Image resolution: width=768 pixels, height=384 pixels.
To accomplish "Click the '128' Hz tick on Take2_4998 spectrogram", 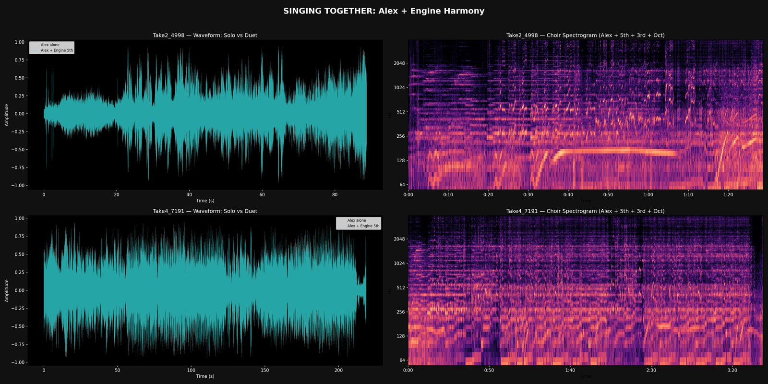I will (401, 160).
